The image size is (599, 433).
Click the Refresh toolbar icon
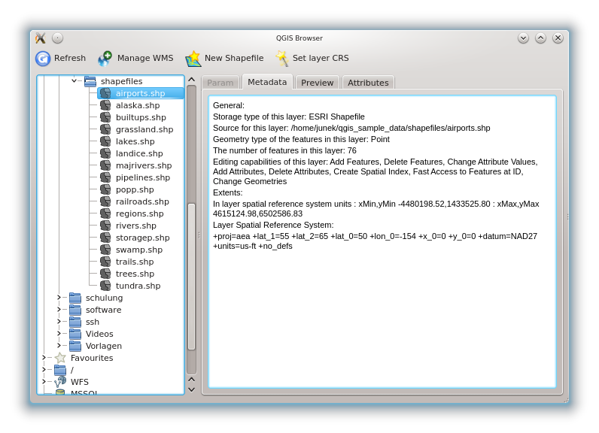click(43, 59)
